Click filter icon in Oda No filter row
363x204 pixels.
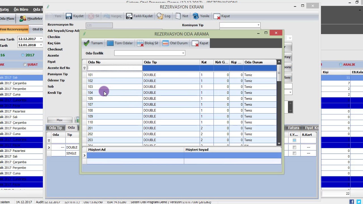pyautogui.click(x=84, y=68)
